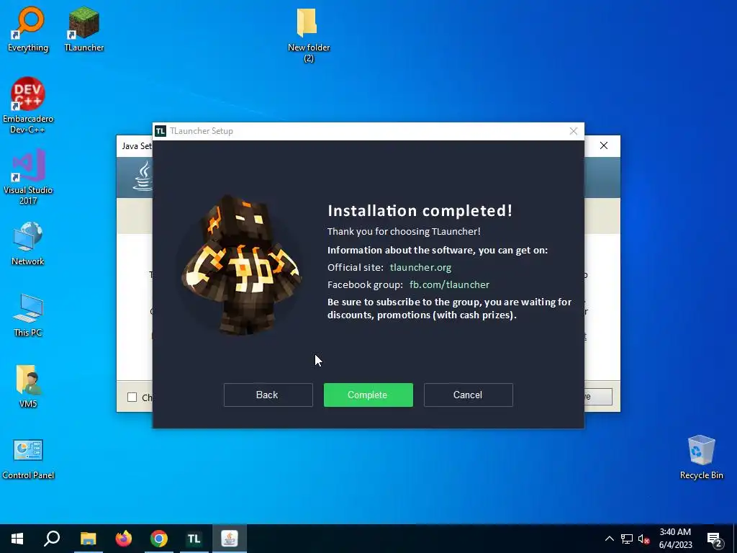Click the Minecraft skin character image
The height and width of the screenshot is (553, 737).
tap(240, 265)
